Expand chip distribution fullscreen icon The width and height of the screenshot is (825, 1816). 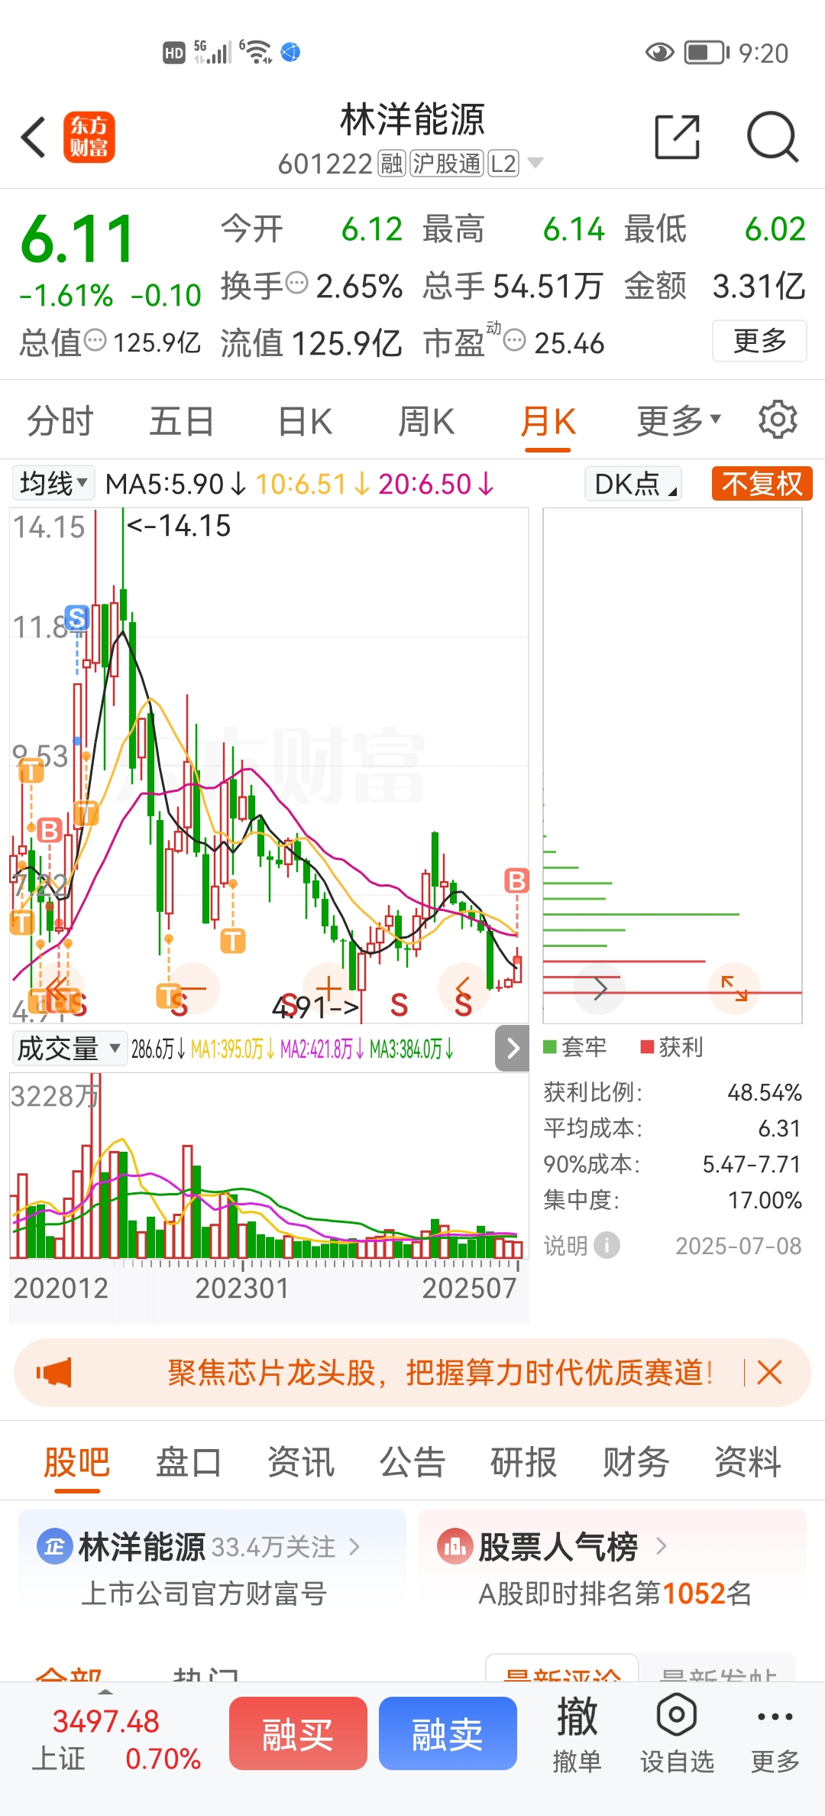(734, 988)
